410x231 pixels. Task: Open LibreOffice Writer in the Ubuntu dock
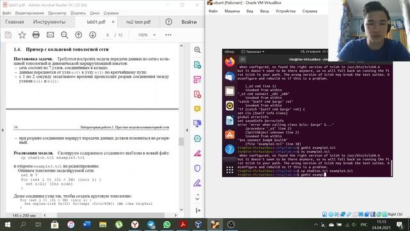pyautogui.click(x=230, y=120)
